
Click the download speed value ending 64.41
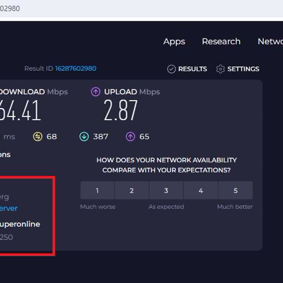[20, 110]
